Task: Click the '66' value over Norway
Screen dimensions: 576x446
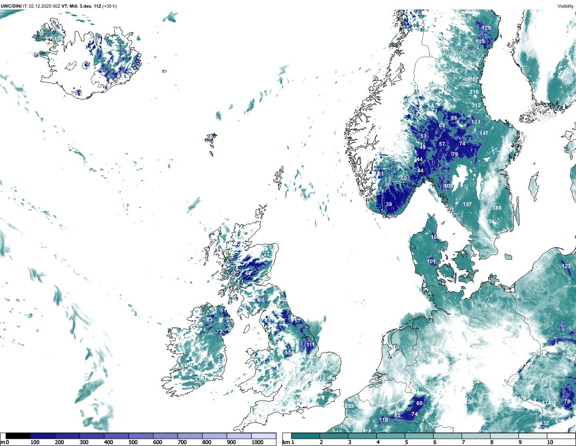Action: (x=454, y=118)
